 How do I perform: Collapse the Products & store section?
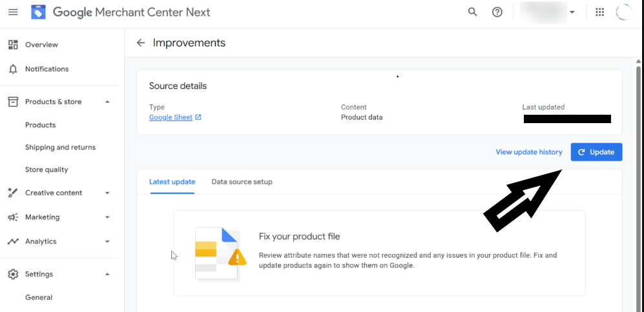click(107, 102)
